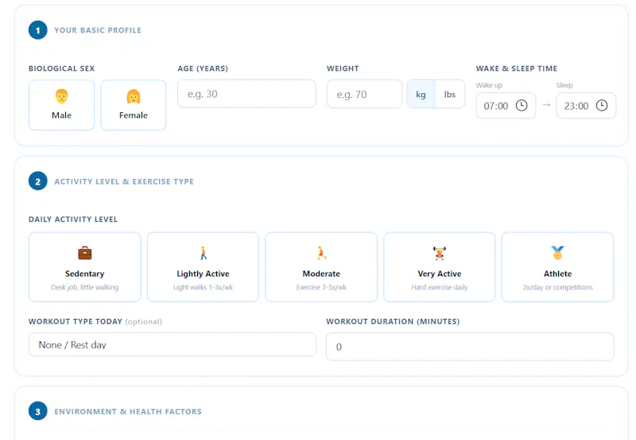The height and width of the screenshot is (440, 636).
Task: Click the Activity Level & Exercise Type heading
Action: tap(124, 181)
